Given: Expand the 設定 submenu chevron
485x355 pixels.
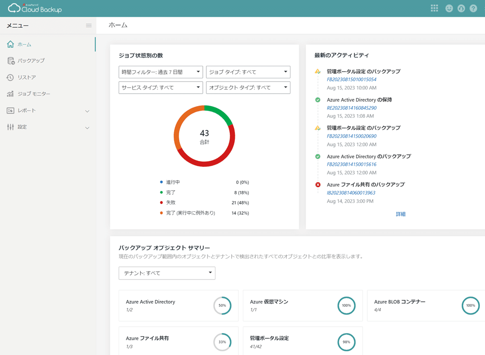Looking at the screenshot, I should [x=87, y=127].
